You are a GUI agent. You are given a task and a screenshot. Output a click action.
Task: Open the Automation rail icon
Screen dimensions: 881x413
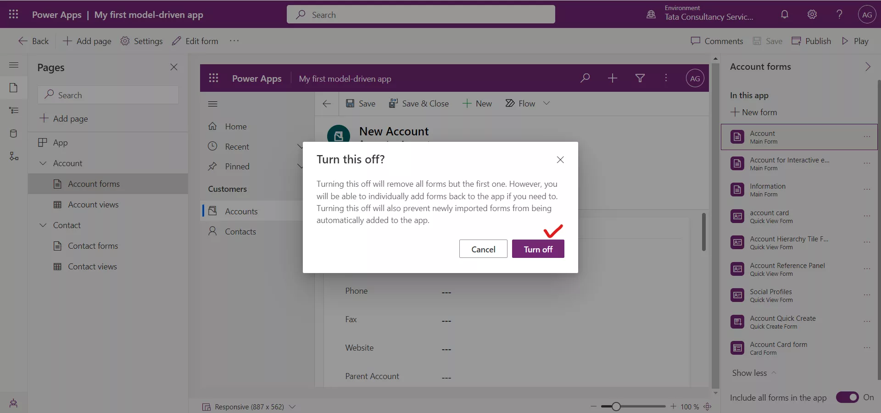(x=14, y=156)
